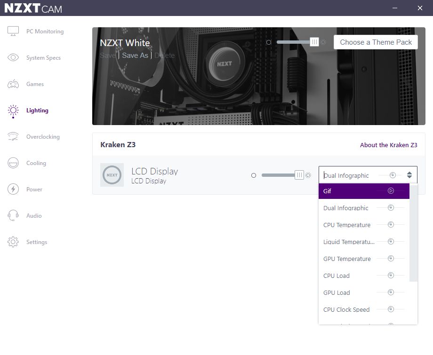Click the NZXT White theme name
433x355 pixels.
click(x=125, y=43)
